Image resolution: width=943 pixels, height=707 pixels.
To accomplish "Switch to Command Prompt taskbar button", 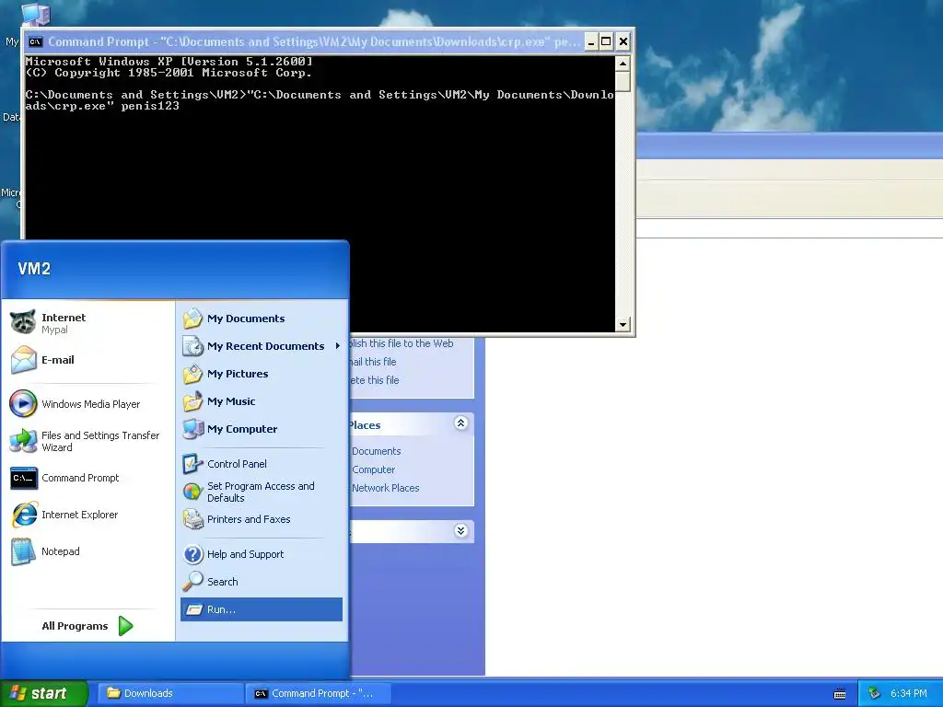I will pos(319,693).
